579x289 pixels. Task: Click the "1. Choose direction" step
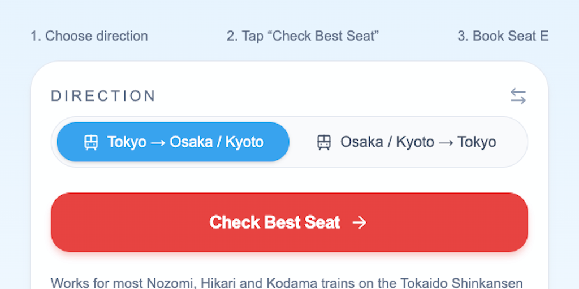[x=89, y=36]
